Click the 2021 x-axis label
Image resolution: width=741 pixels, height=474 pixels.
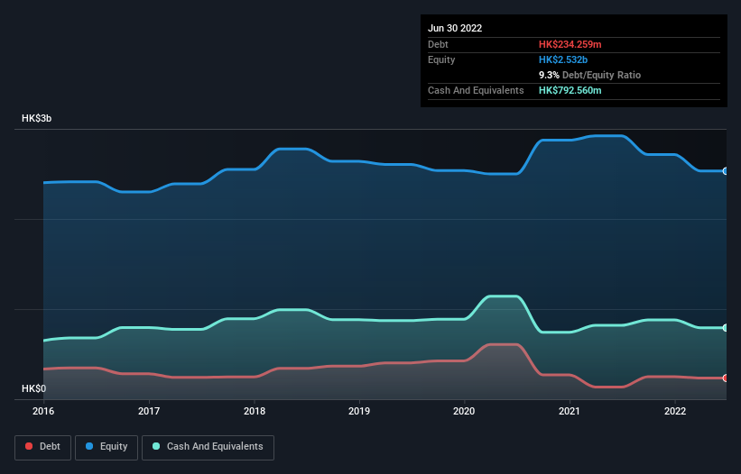point(570,411)
